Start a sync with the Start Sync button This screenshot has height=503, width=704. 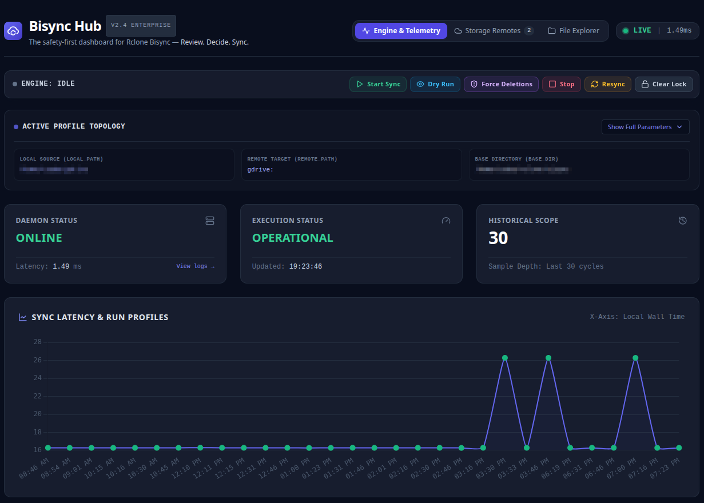(x=378, y=84)
